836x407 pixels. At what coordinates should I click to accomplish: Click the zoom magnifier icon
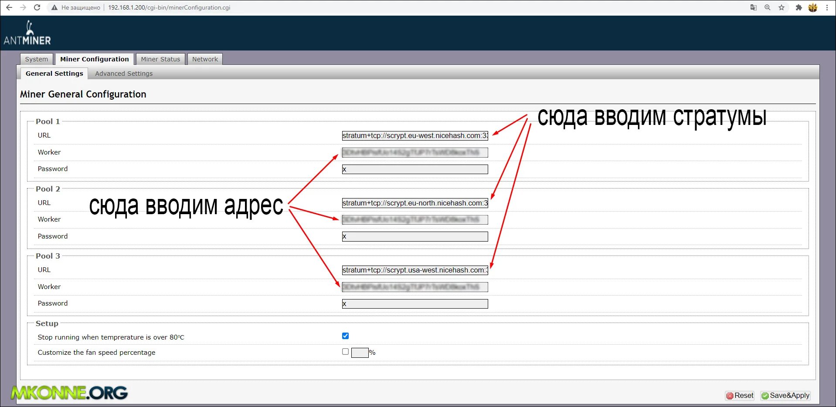pyautogui.click(x=767, y=7)
